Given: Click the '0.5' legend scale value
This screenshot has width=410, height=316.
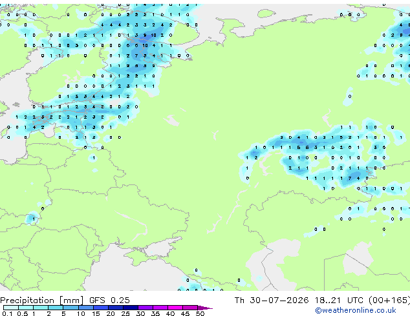Looking at the screenshot, I should (x=23, y=313).
